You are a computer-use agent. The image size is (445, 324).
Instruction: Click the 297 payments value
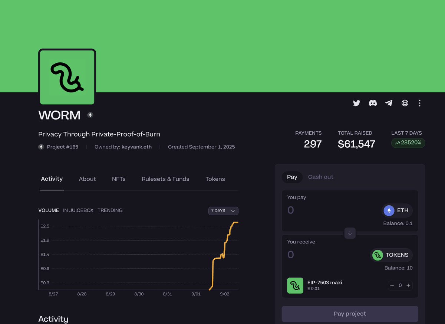point(313,144)
